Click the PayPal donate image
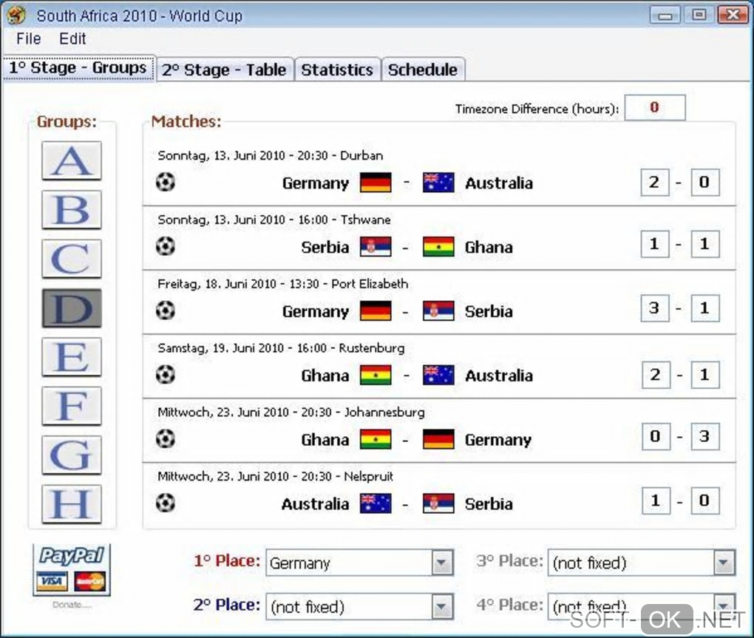This screenshot has height=638, width=754. [x=72, y=570]
